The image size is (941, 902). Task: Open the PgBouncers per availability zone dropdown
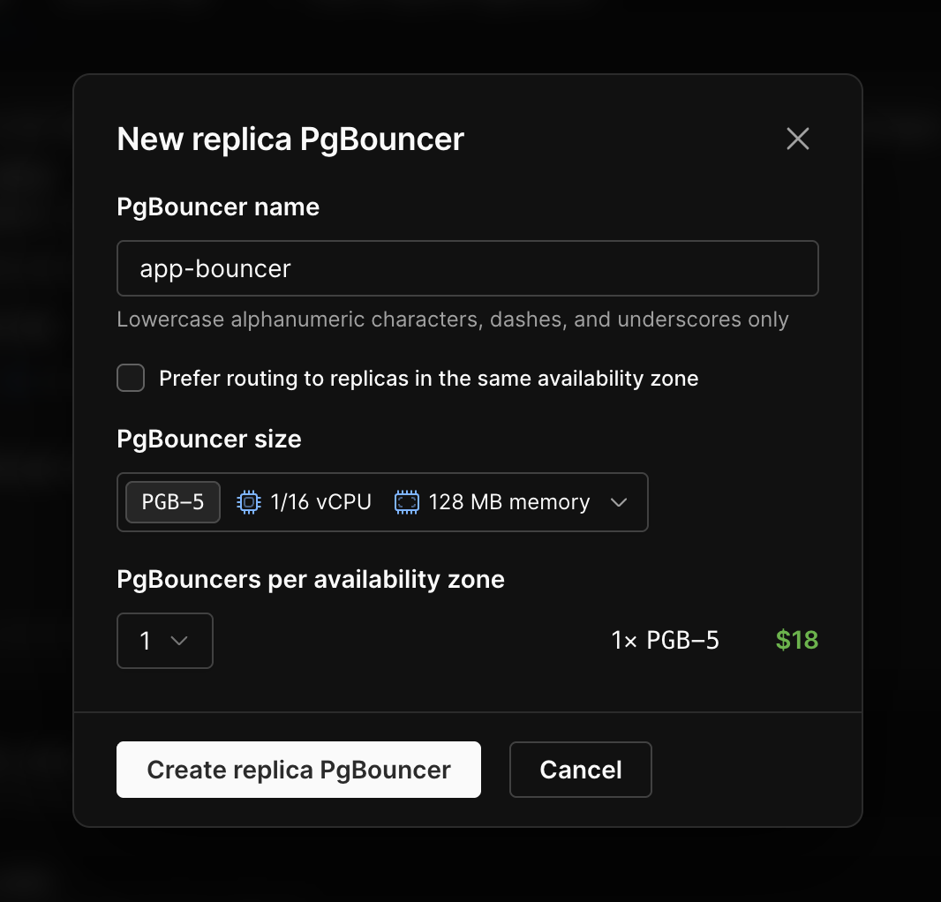[165, 641]
